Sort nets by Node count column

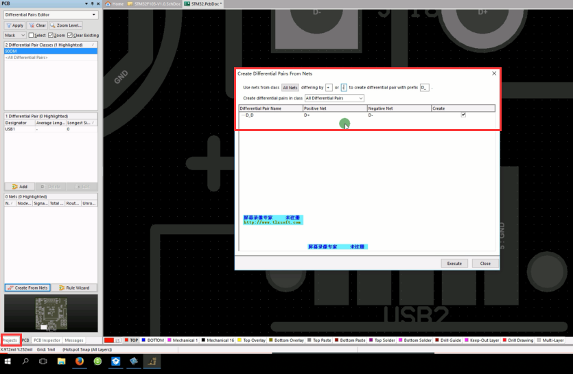point(24,203)
